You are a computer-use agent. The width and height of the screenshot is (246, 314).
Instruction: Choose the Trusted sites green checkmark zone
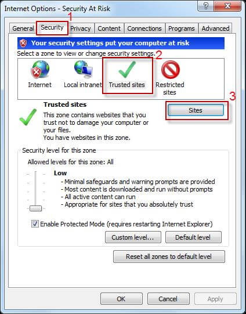pos(127,70)
